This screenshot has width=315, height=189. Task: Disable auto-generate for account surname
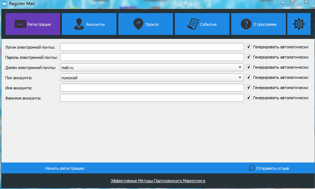[249, 98]
